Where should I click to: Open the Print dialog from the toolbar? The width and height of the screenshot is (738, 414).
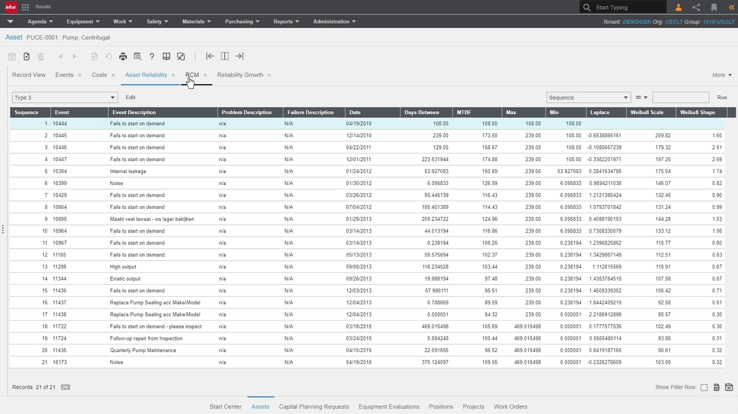(x=123, y=56)
